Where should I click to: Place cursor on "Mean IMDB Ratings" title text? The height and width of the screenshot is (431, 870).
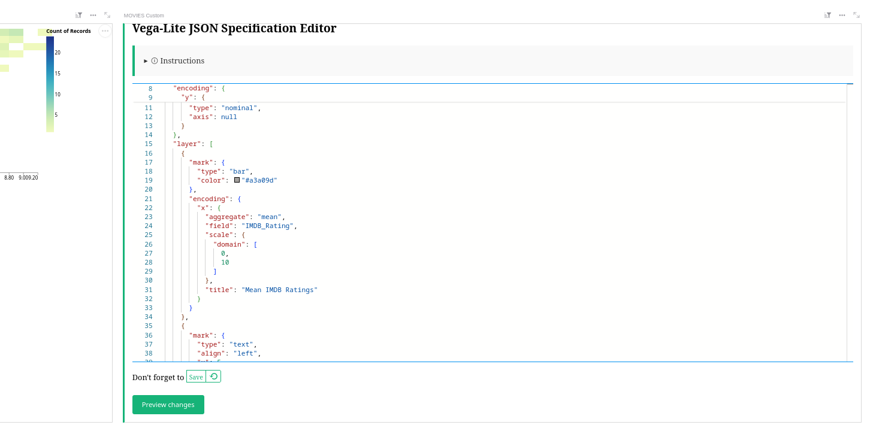[279, 290]
